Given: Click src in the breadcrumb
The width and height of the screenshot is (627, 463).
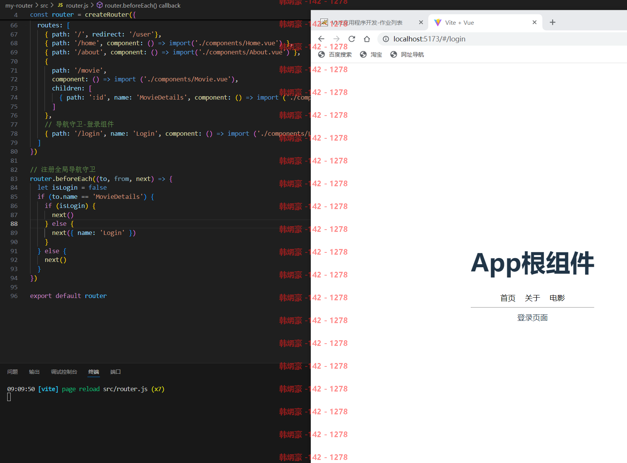Looking at the screenshot, I should tap(44, 5).
